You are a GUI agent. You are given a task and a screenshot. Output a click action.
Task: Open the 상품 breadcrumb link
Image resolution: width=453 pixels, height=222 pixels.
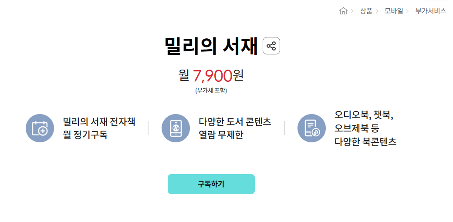366,11
